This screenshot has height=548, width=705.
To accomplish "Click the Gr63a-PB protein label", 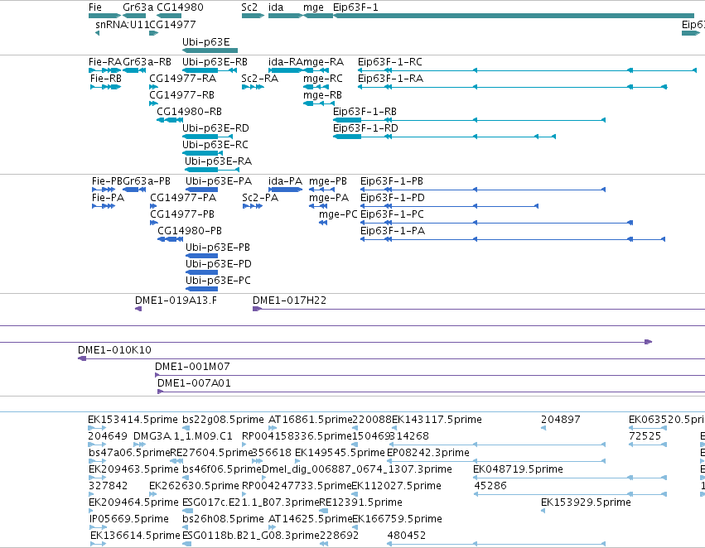I will [147, 181].
